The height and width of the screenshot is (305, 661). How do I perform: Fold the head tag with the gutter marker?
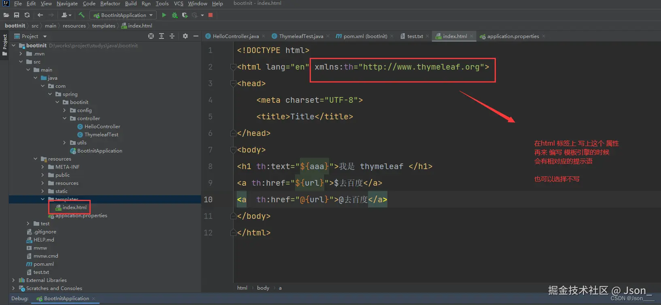[x=233, y=84]
